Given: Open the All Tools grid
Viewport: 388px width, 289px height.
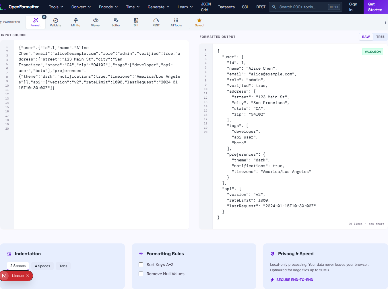Looking at the screenshot, I should coord(176,22).
